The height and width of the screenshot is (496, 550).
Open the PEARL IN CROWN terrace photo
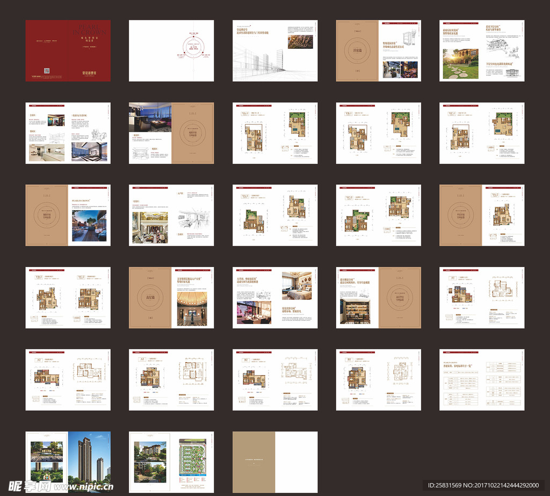[89, 225]
